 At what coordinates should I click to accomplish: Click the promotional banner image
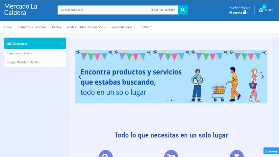(171, 77)
